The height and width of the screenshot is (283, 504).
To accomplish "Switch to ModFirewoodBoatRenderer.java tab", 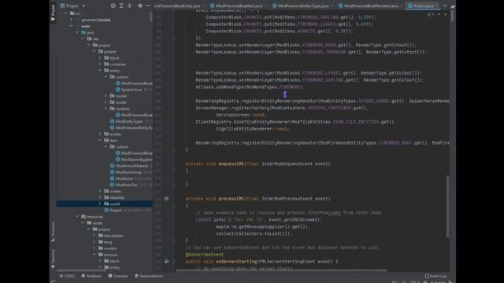I will tap(369, 6).
